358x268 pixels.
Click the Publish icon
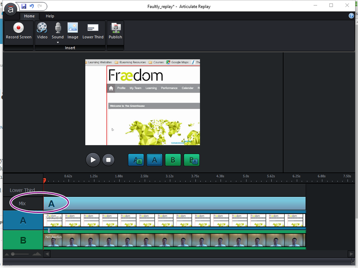pyautogui.click(x=115, y=28)
